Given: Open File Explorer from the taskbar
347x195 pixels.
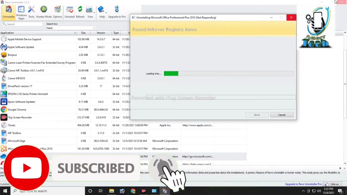Looking at the screenshot, I should point(111,191).
